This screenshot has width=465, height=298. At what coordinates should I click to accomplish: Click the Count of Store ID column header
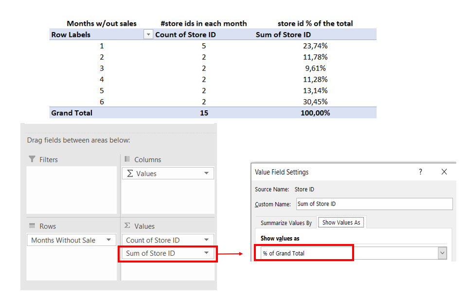(x=185, y=35)
